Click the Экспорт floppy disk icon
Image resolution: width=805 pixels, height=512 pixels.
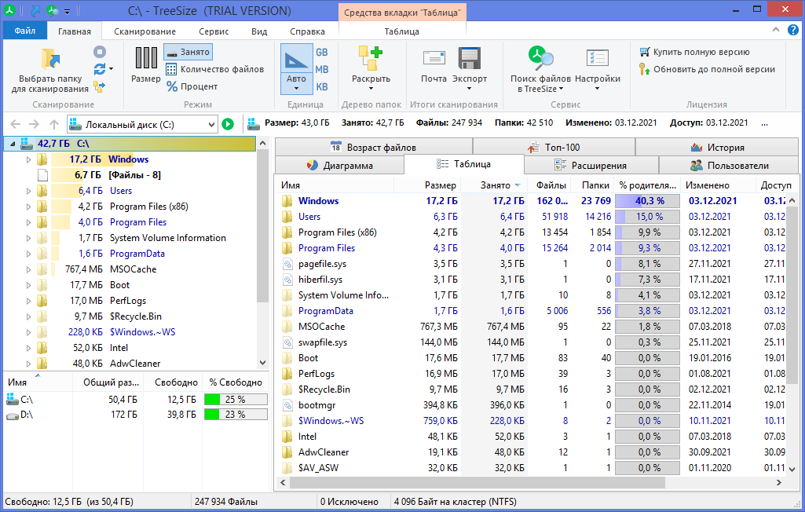(x=469, y=57)
